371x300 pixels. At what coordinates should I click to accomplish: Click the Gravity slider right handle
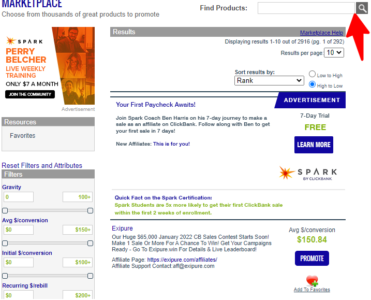coord(90,210)
